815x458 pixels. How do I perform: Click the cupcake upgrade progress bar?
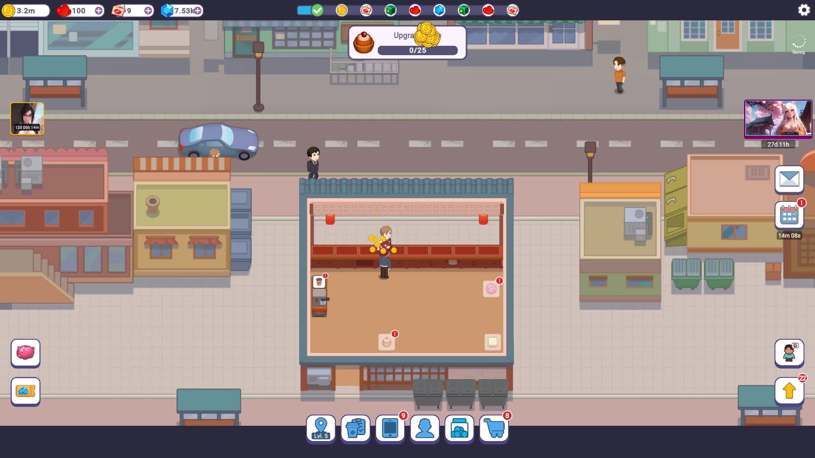click(x=417, y=50)
